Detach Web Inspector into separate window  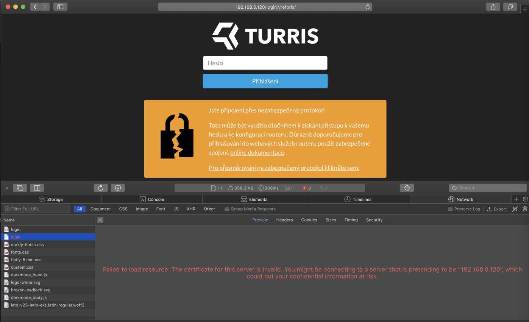pyautogui.click(x=20, y=188)
